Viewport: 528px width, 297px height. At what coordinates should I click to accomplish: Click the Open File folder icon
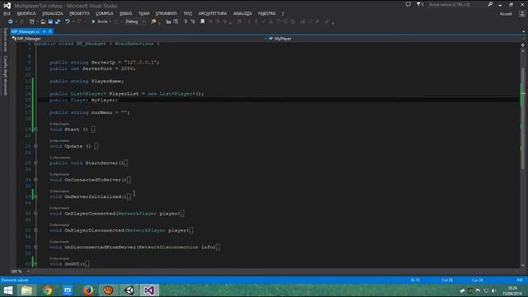[43, 21]
